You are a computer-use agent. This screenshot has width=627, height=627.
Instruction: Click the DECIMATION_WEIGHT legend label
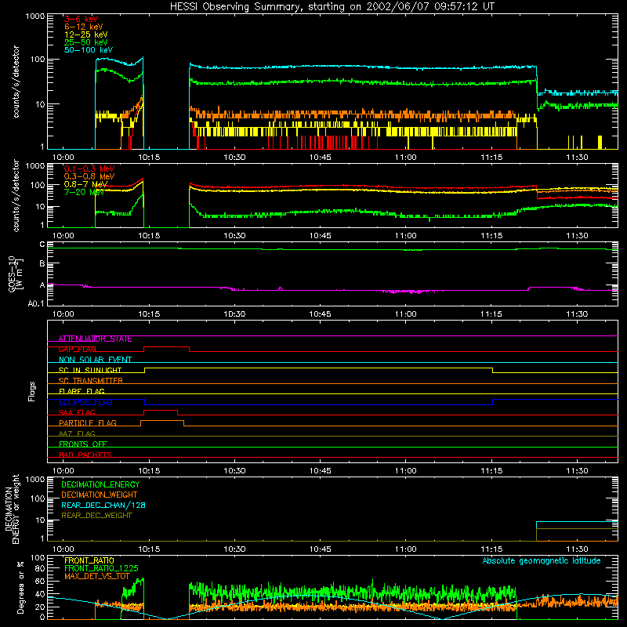click(x=100, y=495)
